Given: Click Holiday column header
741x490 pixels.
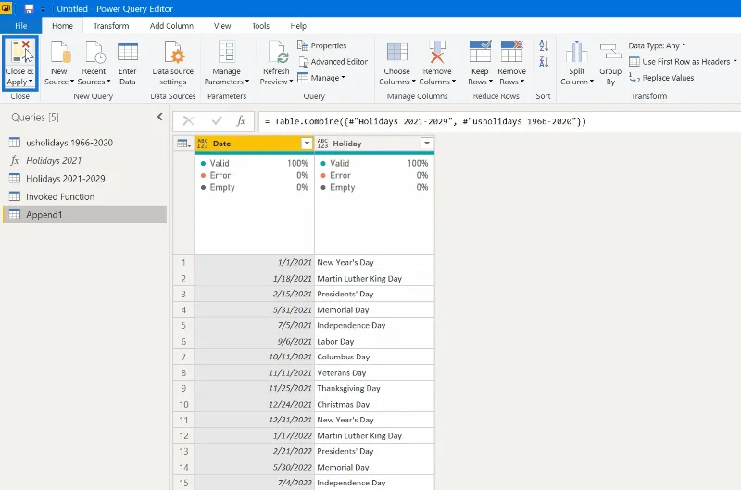Looking at the screenshot, I should (x=374, y=144).
